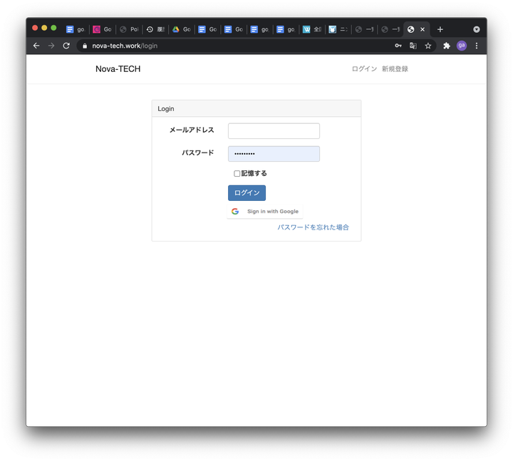Viewport: 513px width, 461px height.
Task: Open saved passwords key icon
Action: click(398, 46)
